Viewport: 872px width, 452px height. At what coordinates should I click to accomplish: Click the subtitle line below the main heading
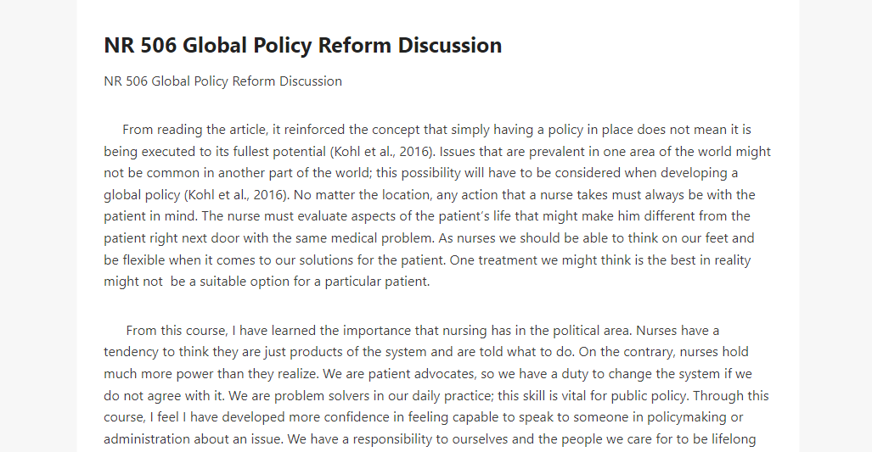click(222, 81)
